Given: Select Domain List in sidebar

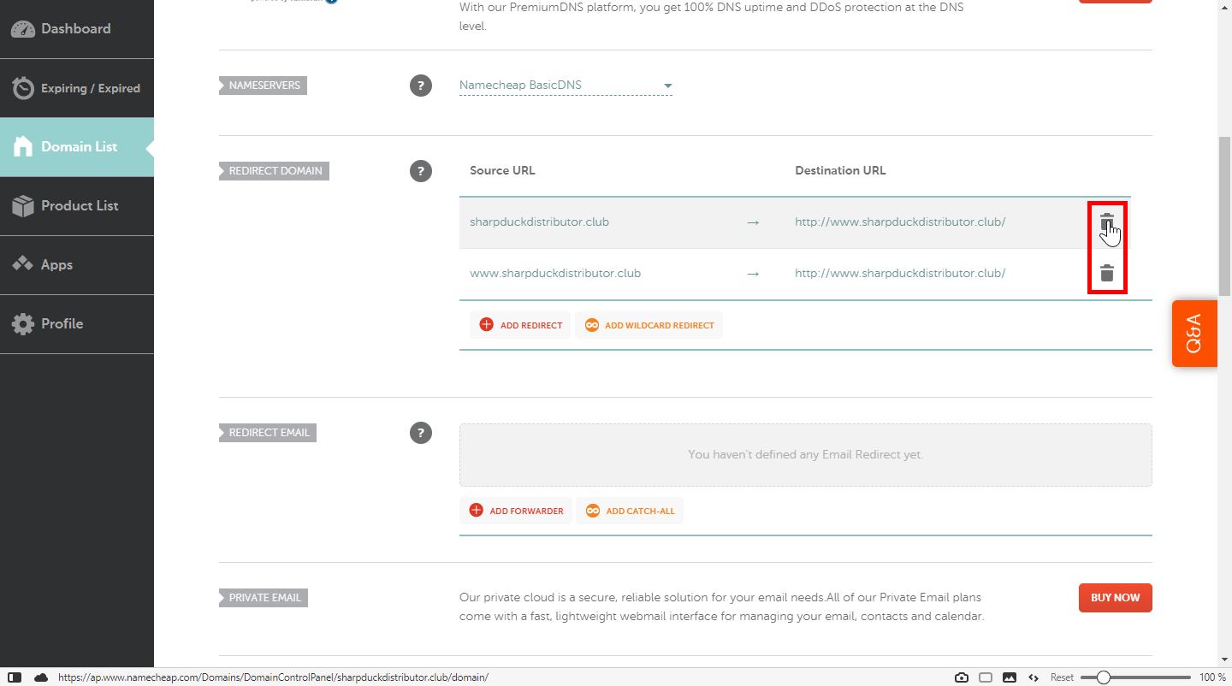Looking at the screenshot, I should coord(77,147).
